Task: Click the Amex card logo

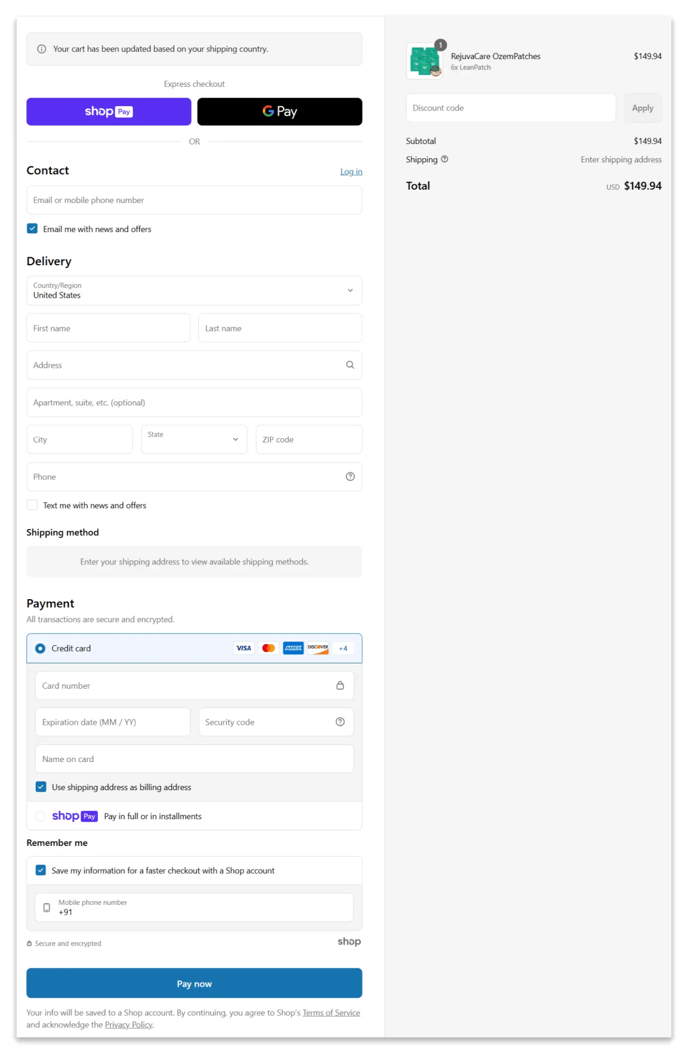Action: click(293, 648)
